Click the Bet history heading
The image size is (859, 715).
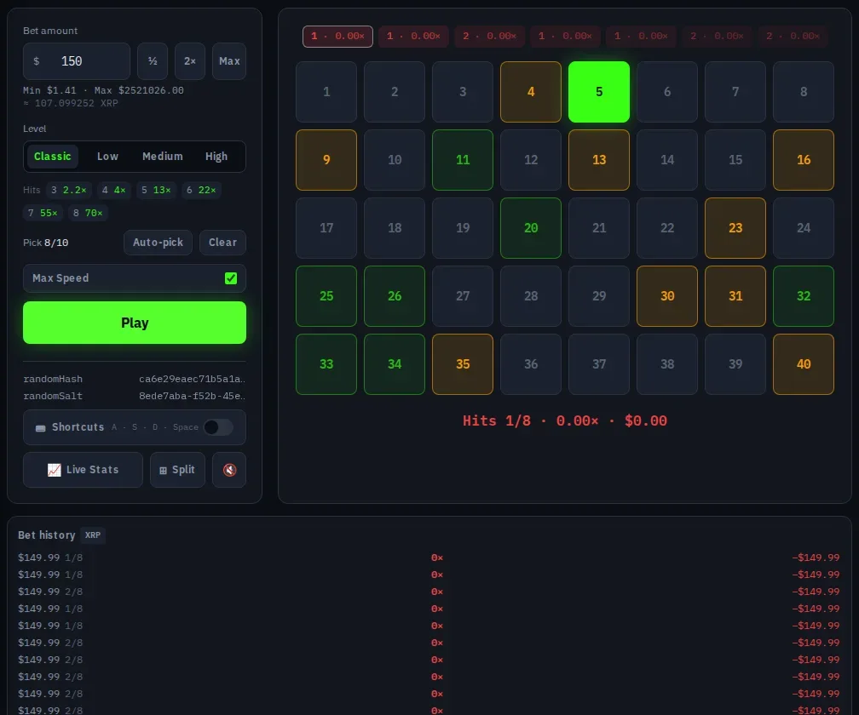click(47, 535)
